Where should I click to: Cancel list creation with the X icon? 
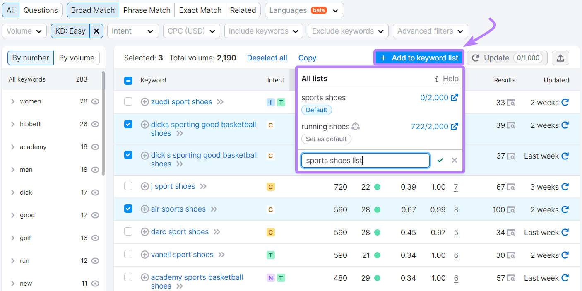[454, 160]
